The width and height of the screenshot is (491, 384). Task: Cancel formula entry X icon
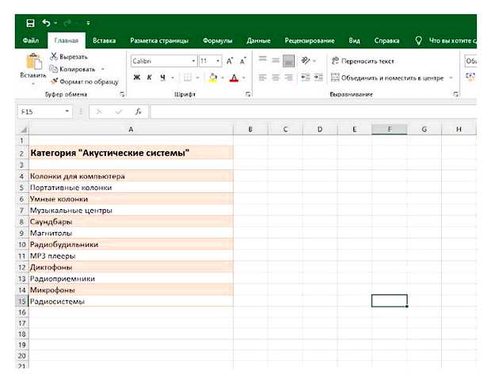click(99, 112)
